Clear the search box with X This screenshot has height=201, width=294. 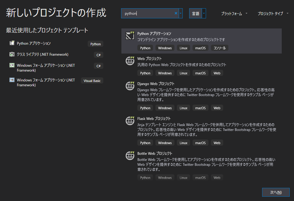pos(176,13)
